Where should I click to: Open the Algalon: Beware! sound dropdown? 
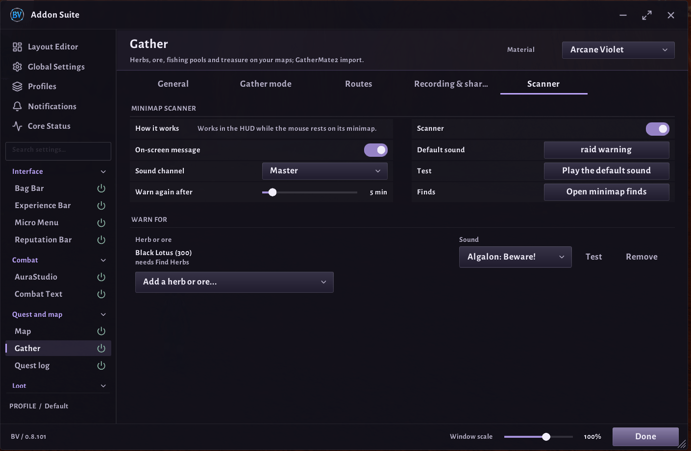tap(516, 257)
